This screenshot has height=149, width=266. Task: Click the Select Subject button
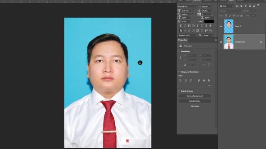point(195,101)
